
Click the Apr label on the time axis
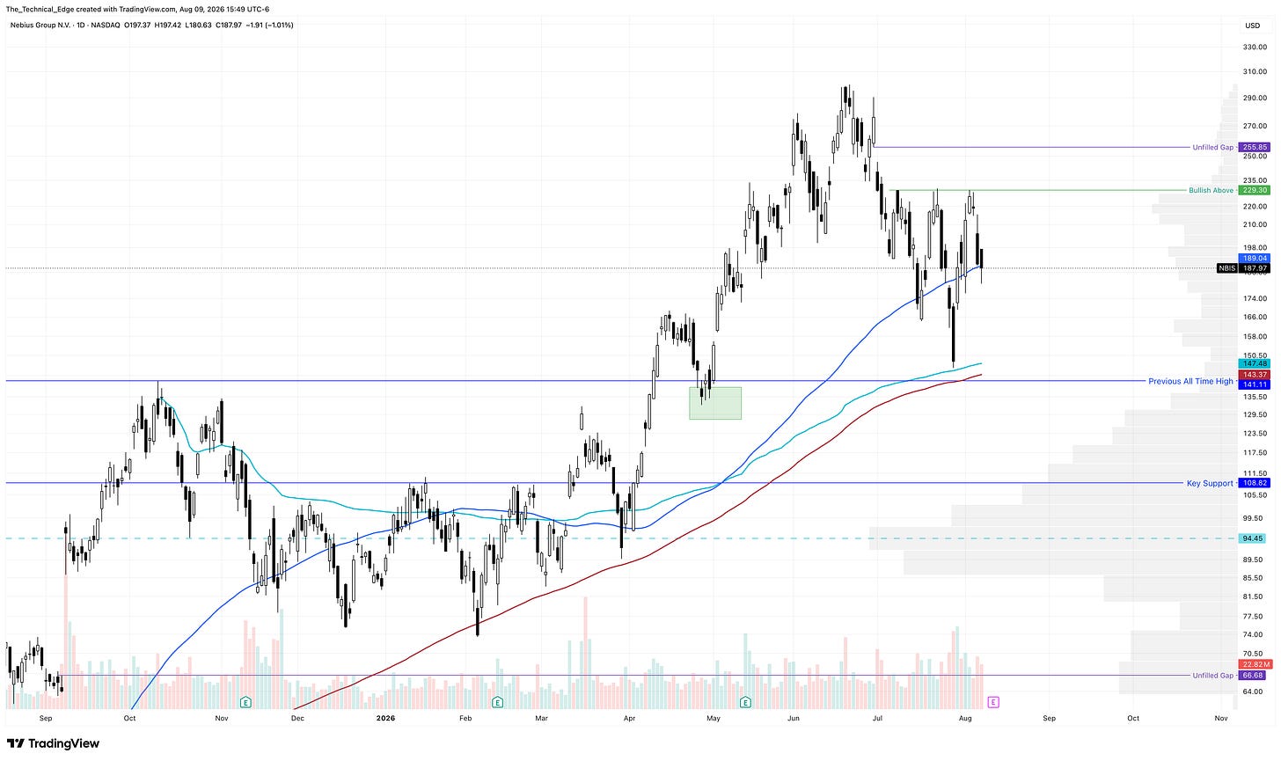(x=629, y=718)
